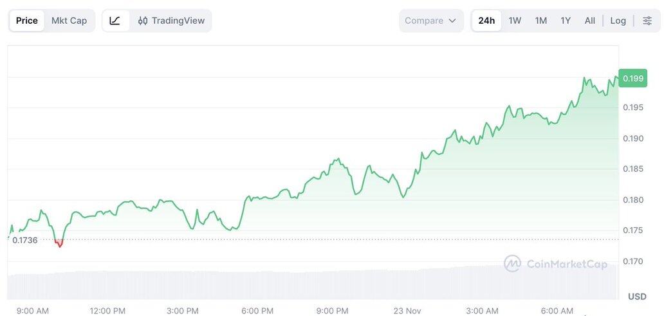Select the Price toggle

pos(27,21)
